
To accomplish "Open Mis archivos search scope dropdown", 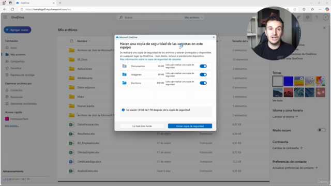I will pos(193,18).
